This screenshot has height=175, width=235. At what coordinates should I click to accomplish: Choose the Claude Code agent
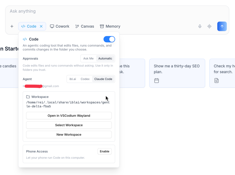[x=103, y=79]
